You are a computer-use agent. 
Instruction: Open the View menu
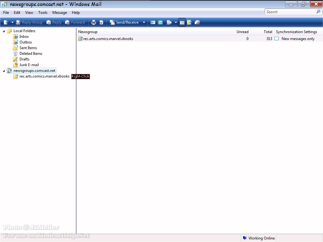29,13
